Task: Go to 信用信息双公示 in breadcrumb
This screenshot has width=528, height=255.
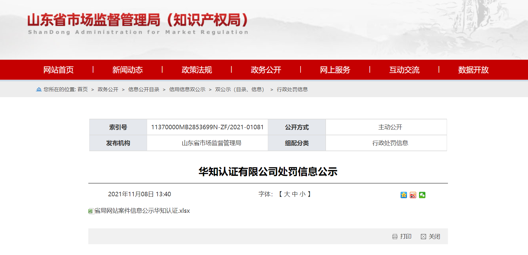Action: tap(187, 90)
